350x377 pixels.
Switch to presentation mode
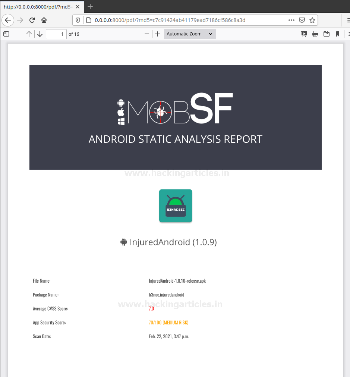click(304, 34)
